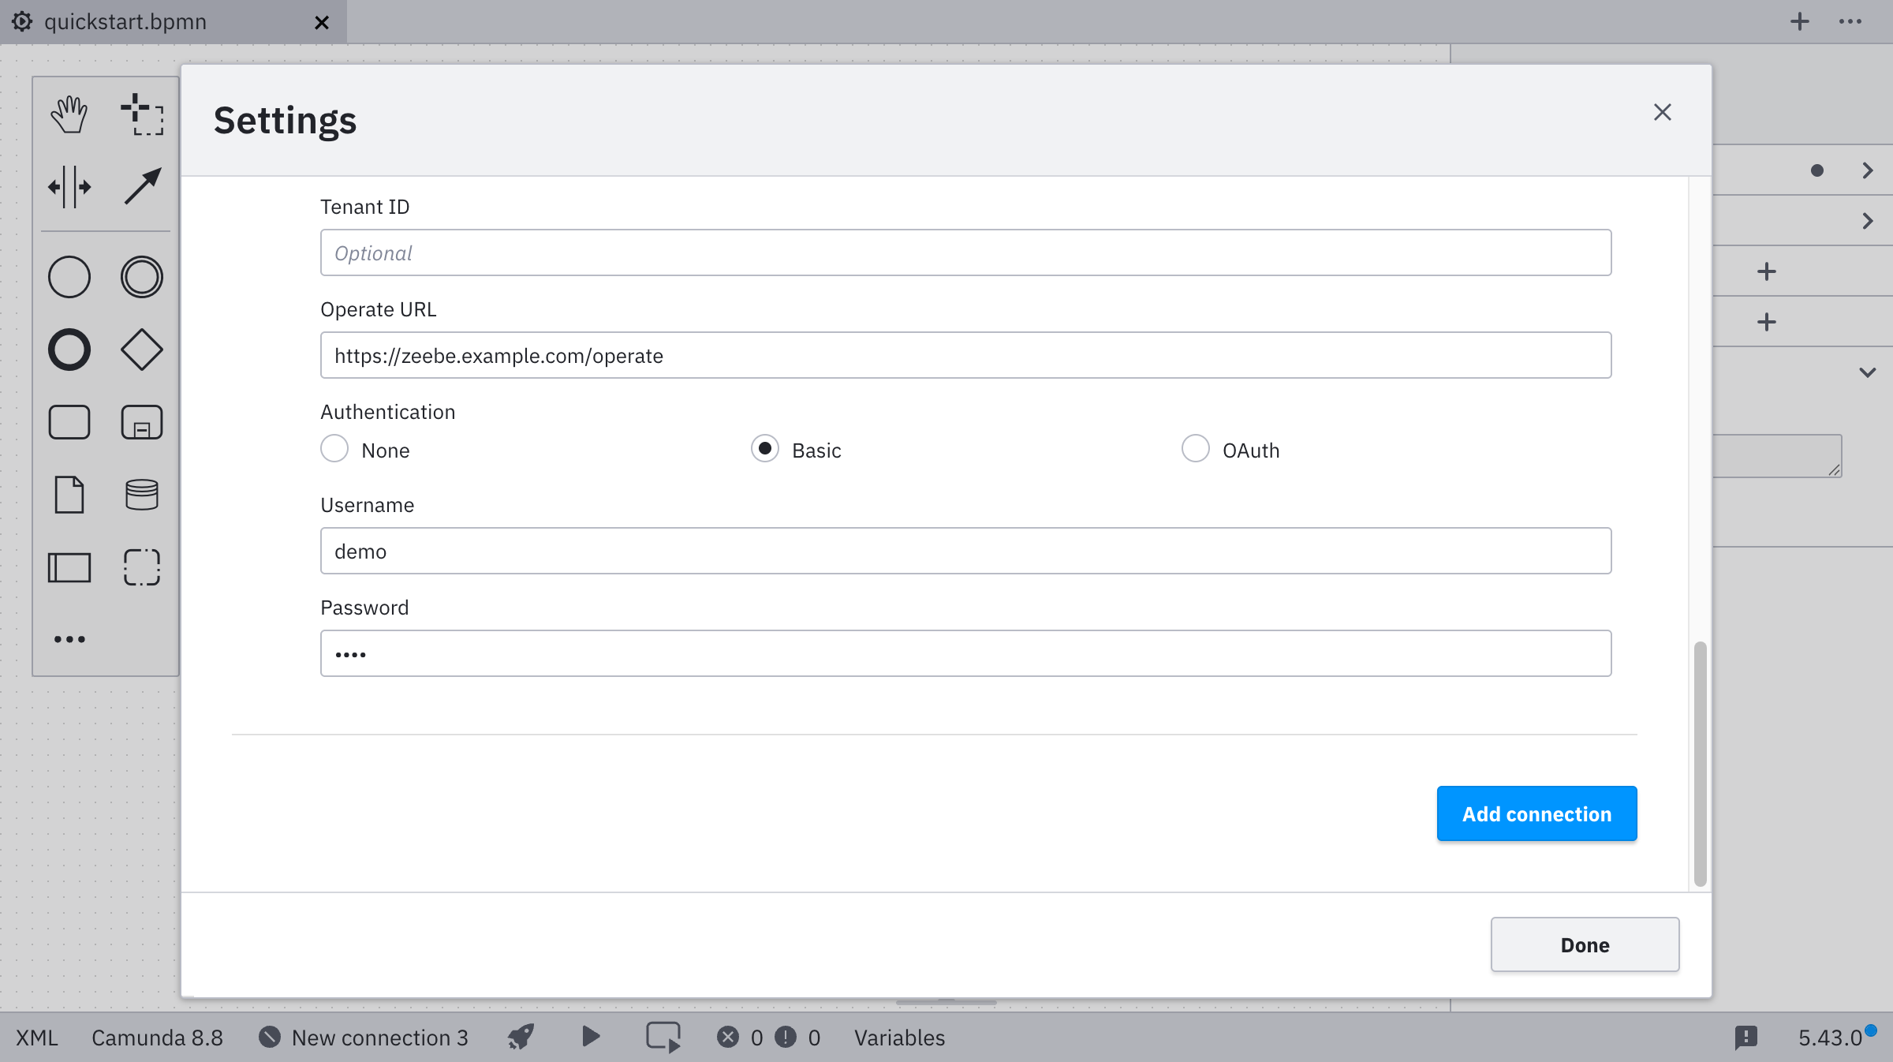This screenshot has height=1062, width=1893.
Task: Create a gateway using the diamond icon
Action: point(141,350)
